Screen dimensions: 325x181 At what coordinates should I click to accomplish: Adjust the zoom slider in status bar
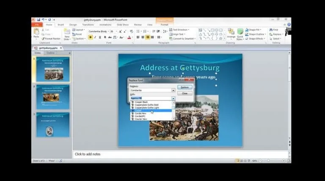[x=268, y=161]
